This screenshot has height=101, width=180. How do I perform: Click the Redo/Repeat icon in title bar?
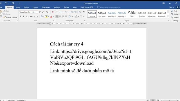click(13, 3)
